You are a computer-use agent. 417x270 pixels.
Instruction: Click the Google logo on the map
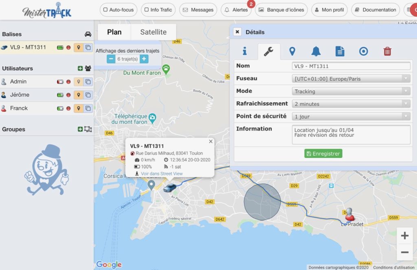[x=109, y=264]
